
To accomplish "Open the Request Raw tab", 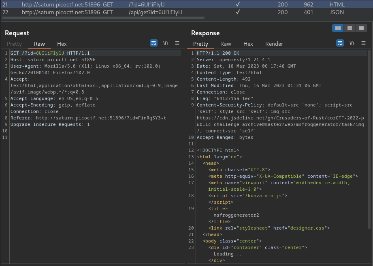I will pos(40,44).
